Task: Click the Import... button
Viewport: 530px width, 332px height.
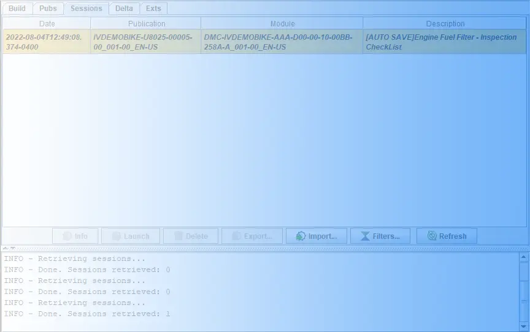Action: point(317,236)
